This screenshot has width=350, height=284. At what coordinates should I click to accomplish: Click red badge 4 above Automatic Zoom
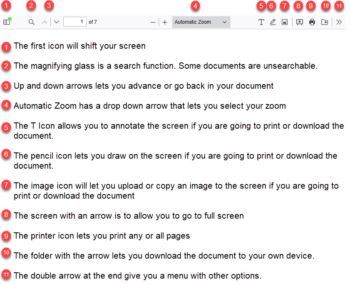195,6
